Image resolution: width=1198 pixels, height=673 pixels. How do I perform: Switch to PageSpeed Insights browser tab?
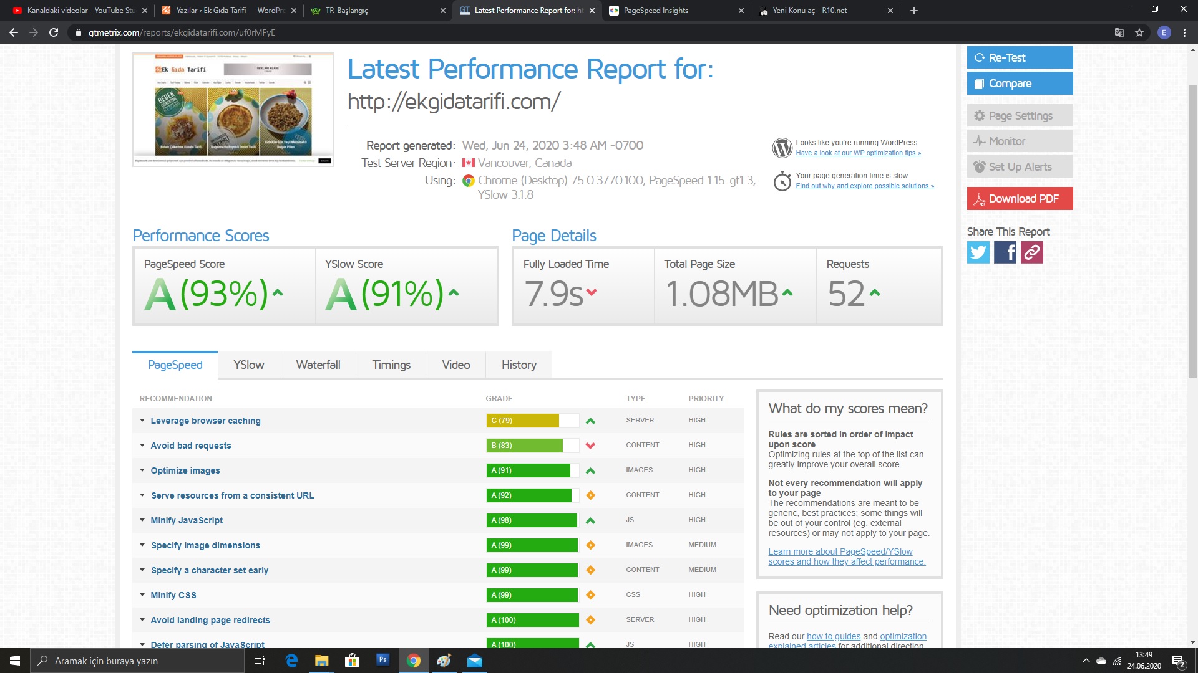[x=677, y=11]
